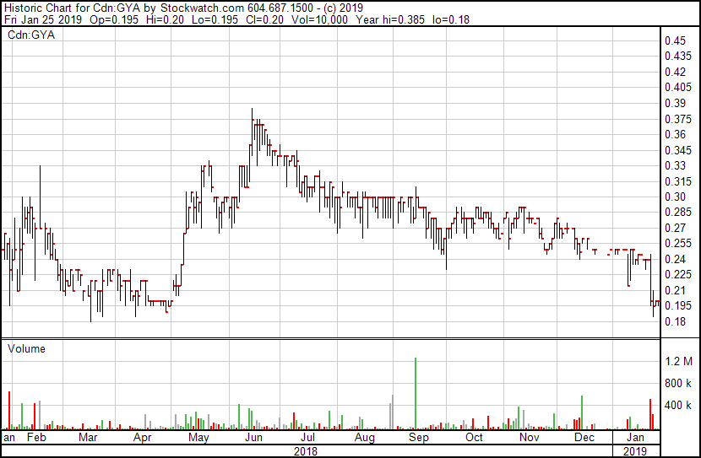This screenshot has height=458, width=701.
Task: Click the 'Dec' month label on time axis
Action: point(584,438)
